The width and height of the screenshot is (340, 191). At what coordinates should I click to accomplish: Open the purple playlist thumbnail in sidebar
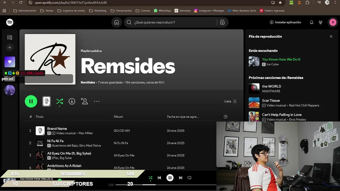coord(10,90)
